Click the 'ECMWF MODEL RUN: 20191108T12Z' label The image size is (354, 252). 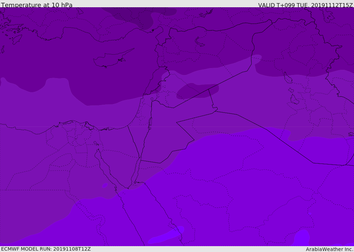(x=46, y=249)
